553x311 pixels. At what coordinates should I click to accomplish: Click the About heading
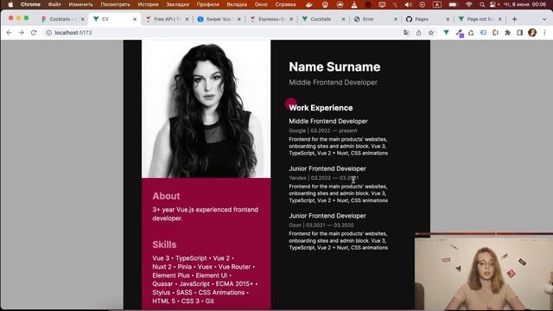(x=166, y=196)
